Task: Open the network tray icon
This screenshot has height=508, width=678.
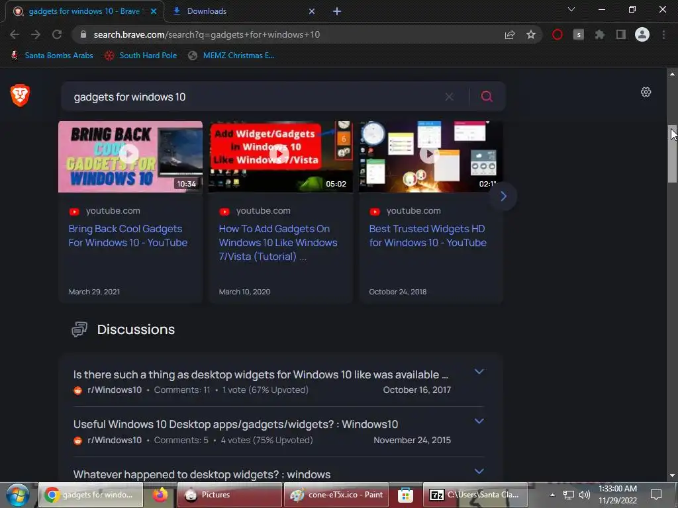Action: click(568, 495)
